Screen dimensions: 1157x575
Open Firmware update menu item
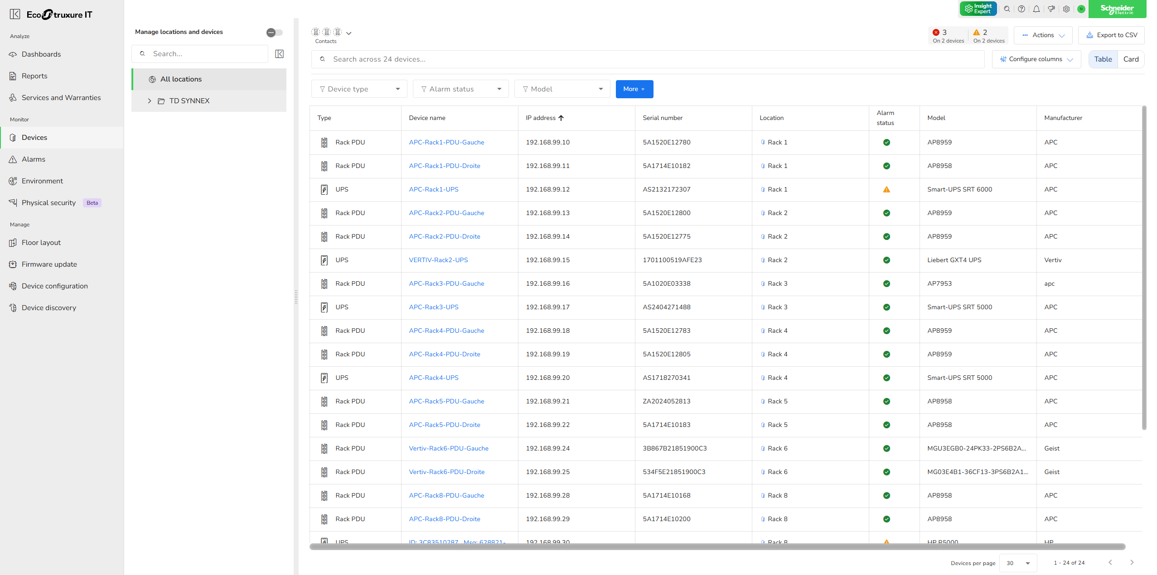49,264
